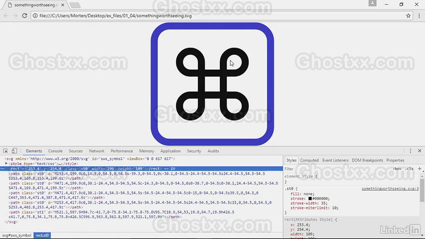The width and height of the screenshot is (425, 239).
Task: Select the DOM Breakpoints pane tab
Action: 367,160
